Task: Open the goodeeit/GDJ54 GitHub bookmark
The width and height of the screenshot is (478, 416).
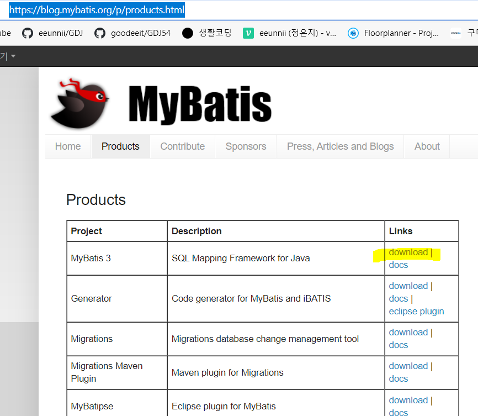Action: 132,33
